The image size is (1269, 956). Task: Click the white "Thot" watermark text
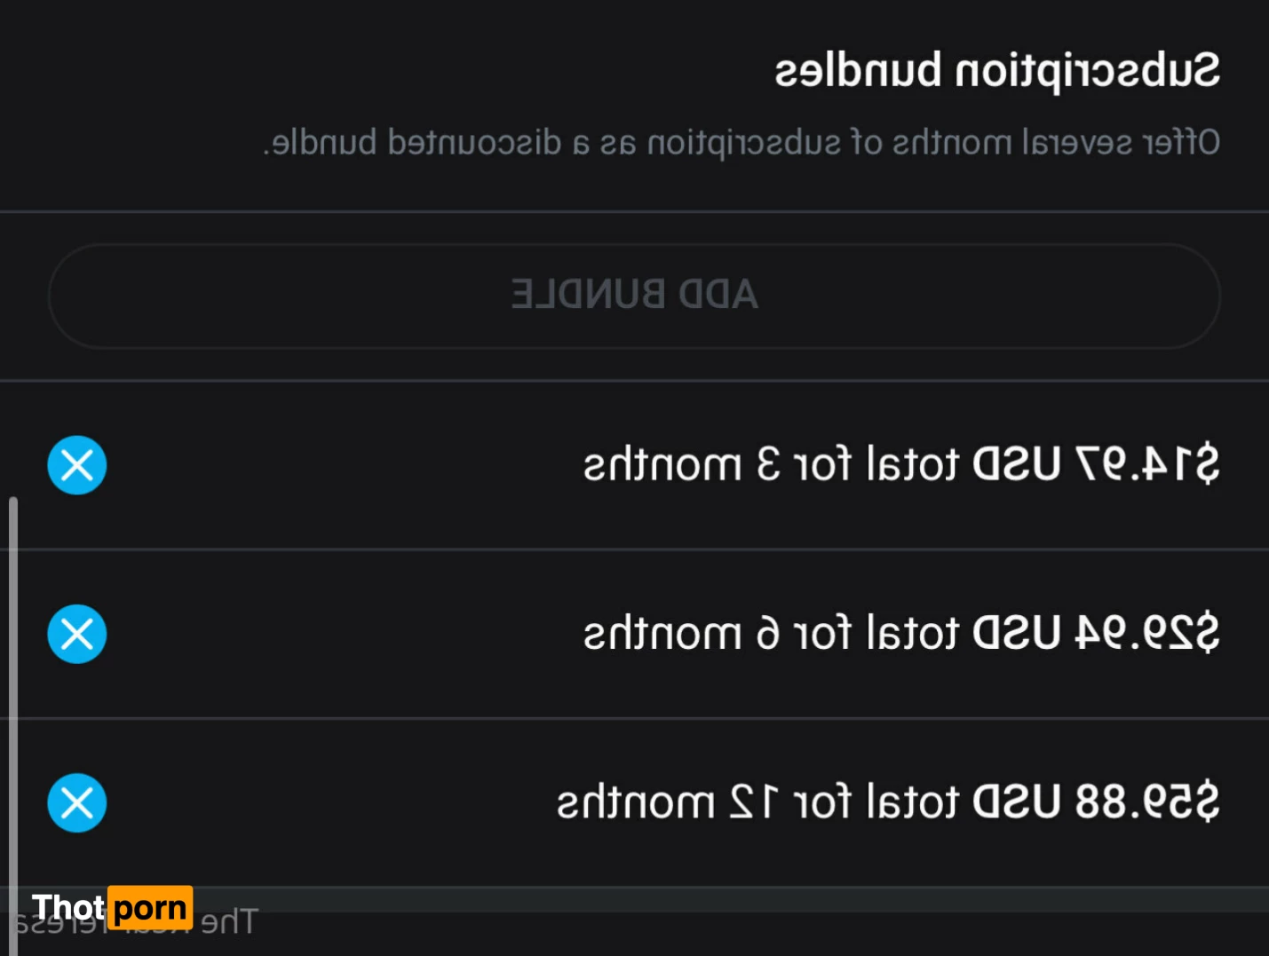(67, 908)
